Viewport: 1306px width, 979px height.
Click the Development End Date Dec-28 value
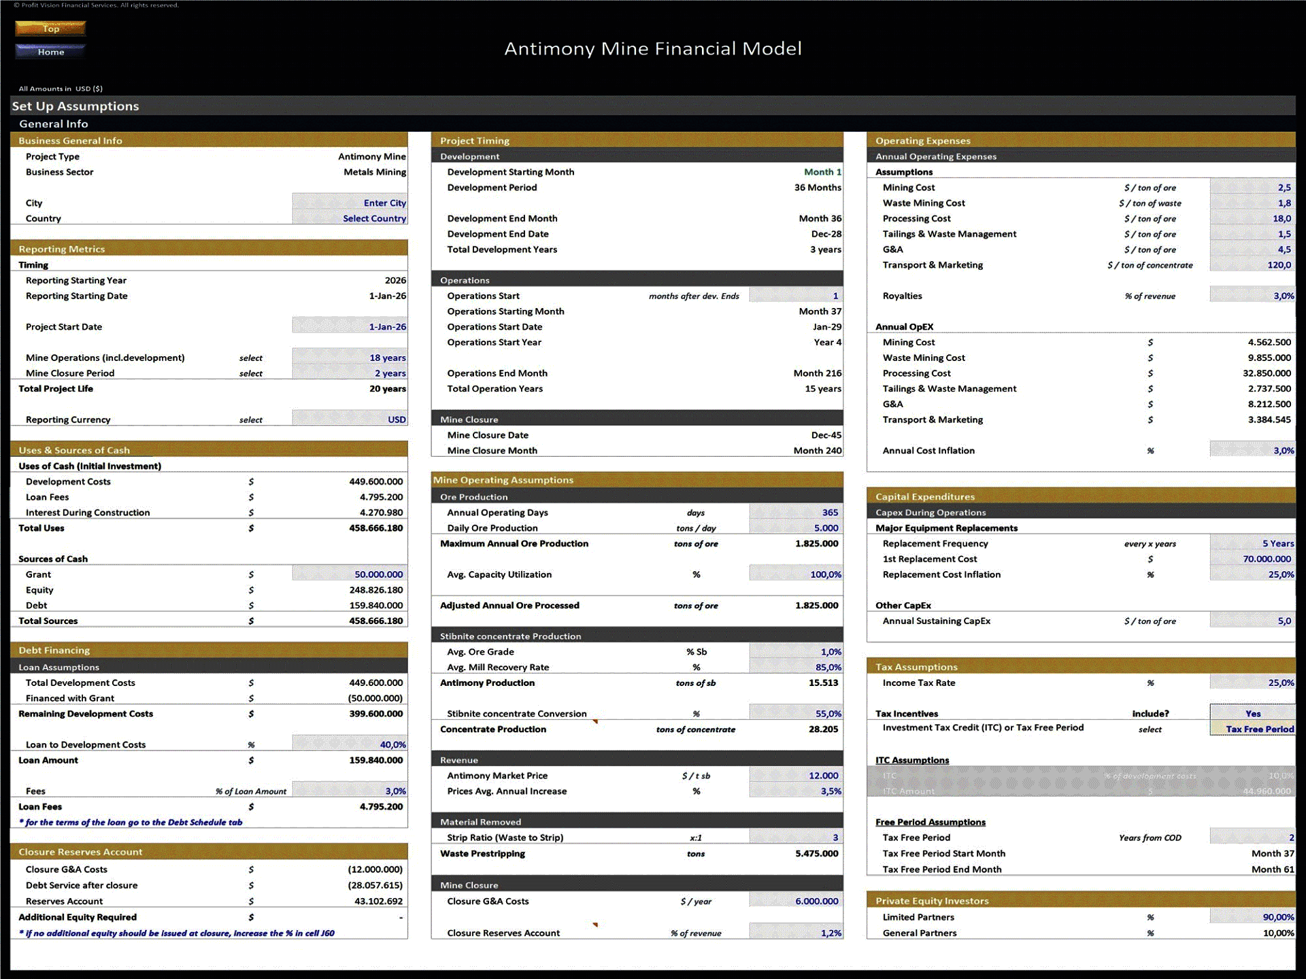[826, 234]
